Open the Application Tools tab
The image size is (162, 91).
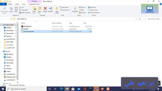pyautogui.click(x=34, y=4)
